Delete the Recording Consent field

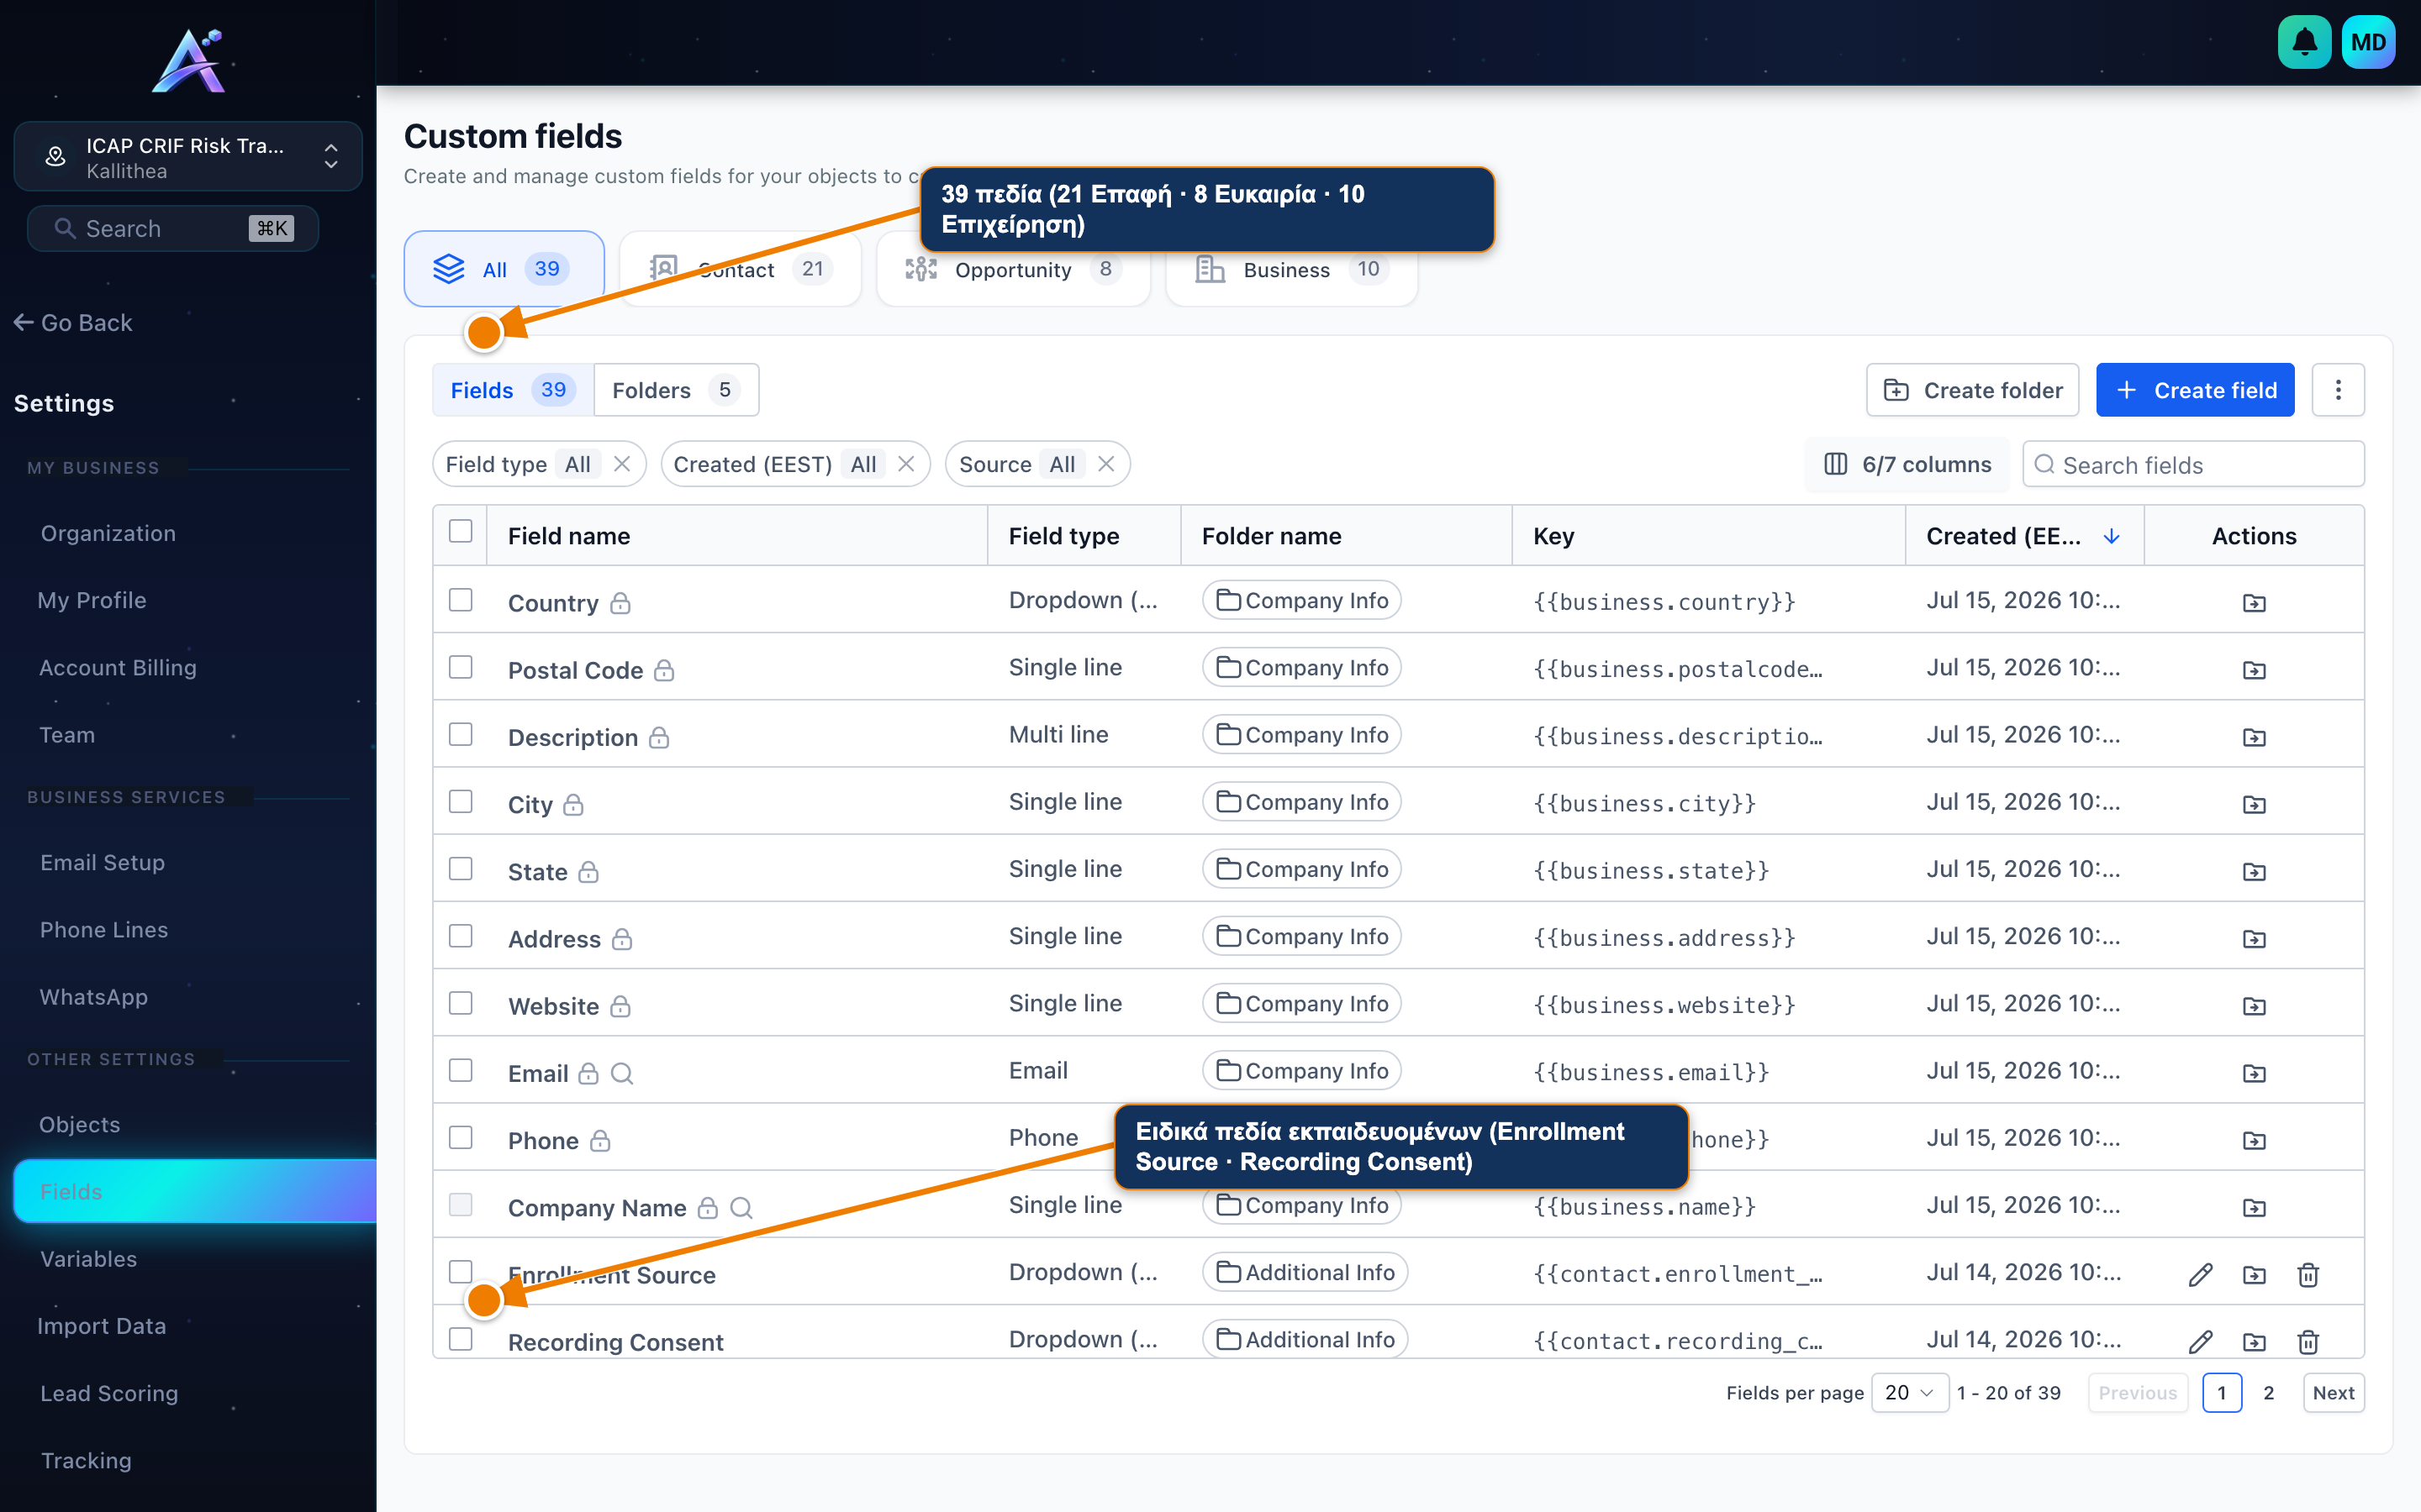click(x=2308, y=1341)
